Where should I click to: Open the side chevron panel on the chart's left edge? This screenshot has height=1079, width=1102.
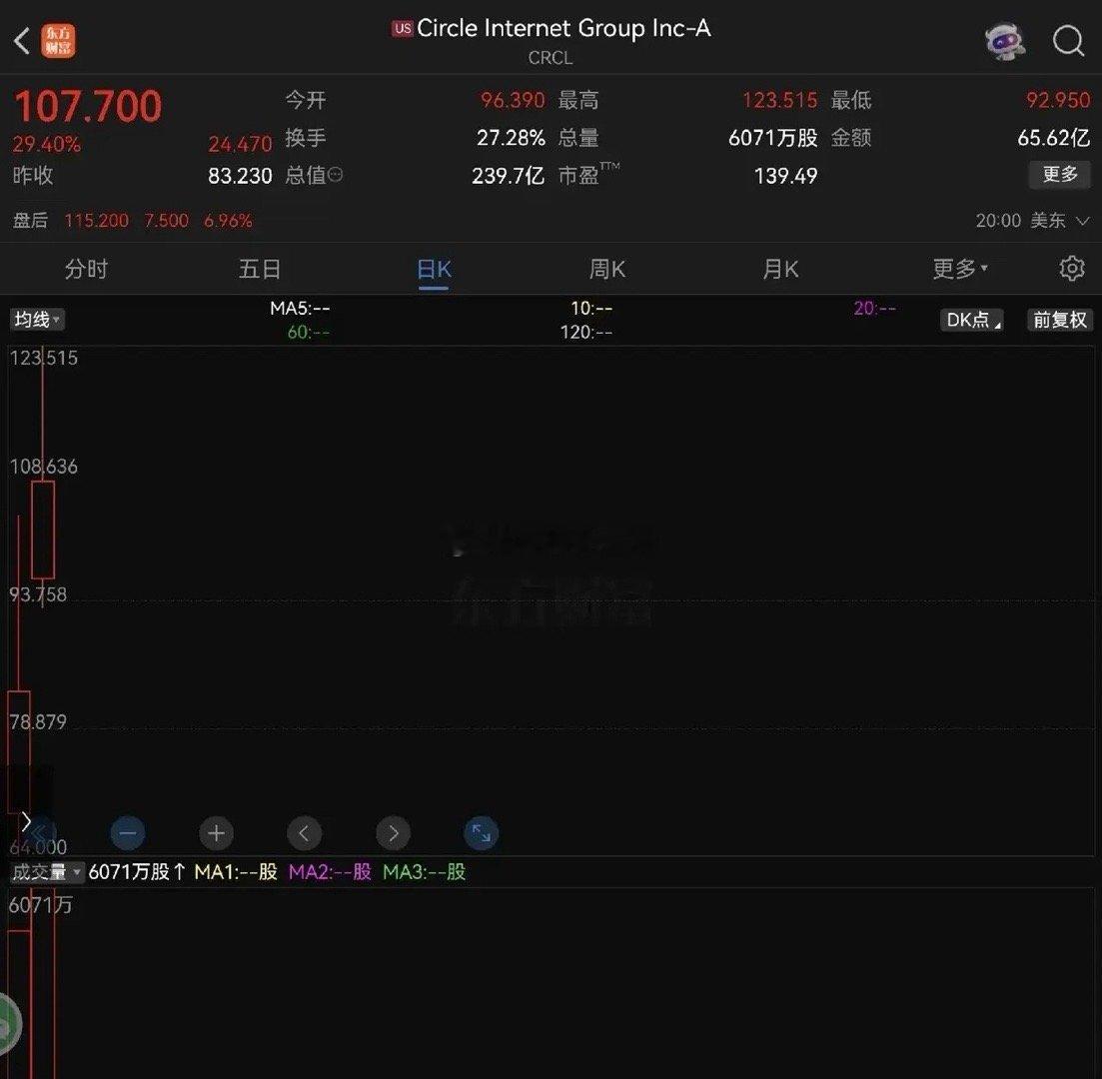pos(26,821)
